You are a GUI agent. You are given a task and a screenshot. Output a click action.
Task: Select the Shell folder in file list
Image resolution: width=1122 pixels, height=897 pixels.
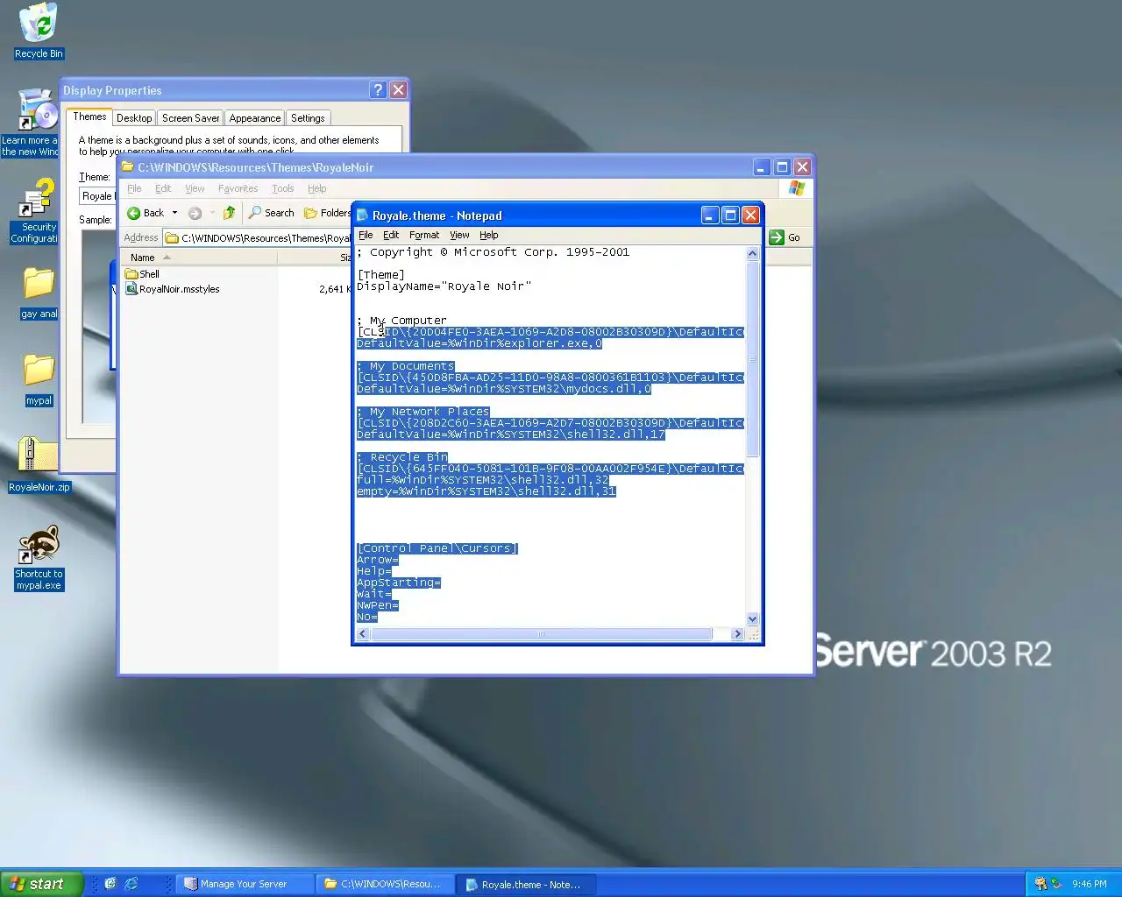coord(143,274)
